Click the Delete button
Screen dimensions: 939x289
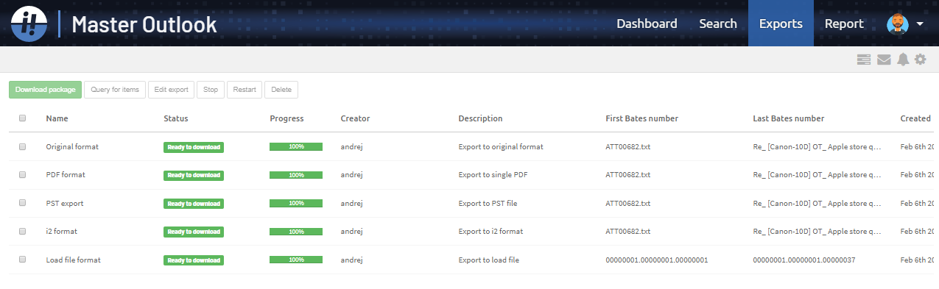pyautogui.click(x=281, y=90)
